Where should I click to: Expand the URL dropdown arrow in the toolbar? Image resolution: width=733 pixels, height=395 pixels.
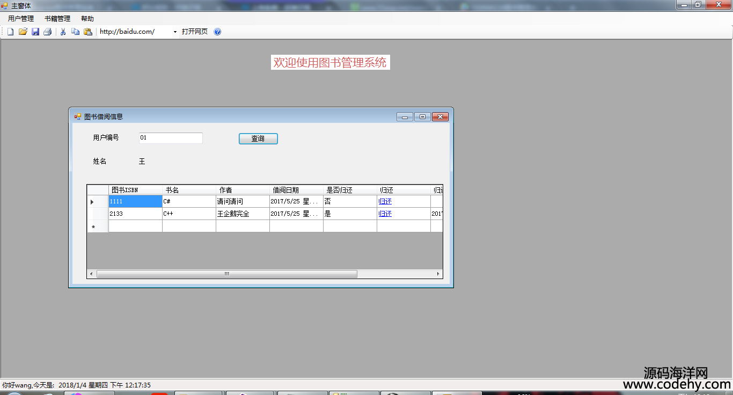175,32
